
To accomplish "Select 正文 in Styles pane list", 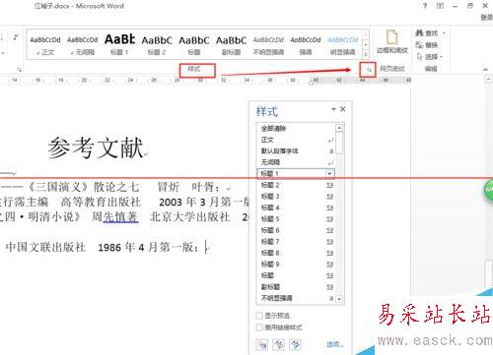I will point(296,140).
